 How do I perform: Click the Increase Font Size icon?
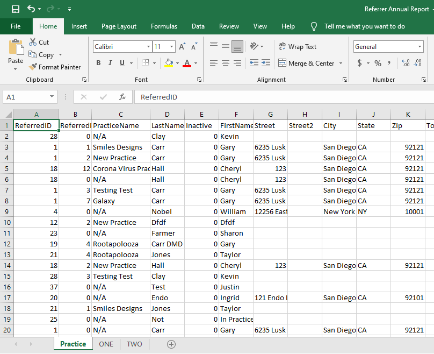point(182,47)
